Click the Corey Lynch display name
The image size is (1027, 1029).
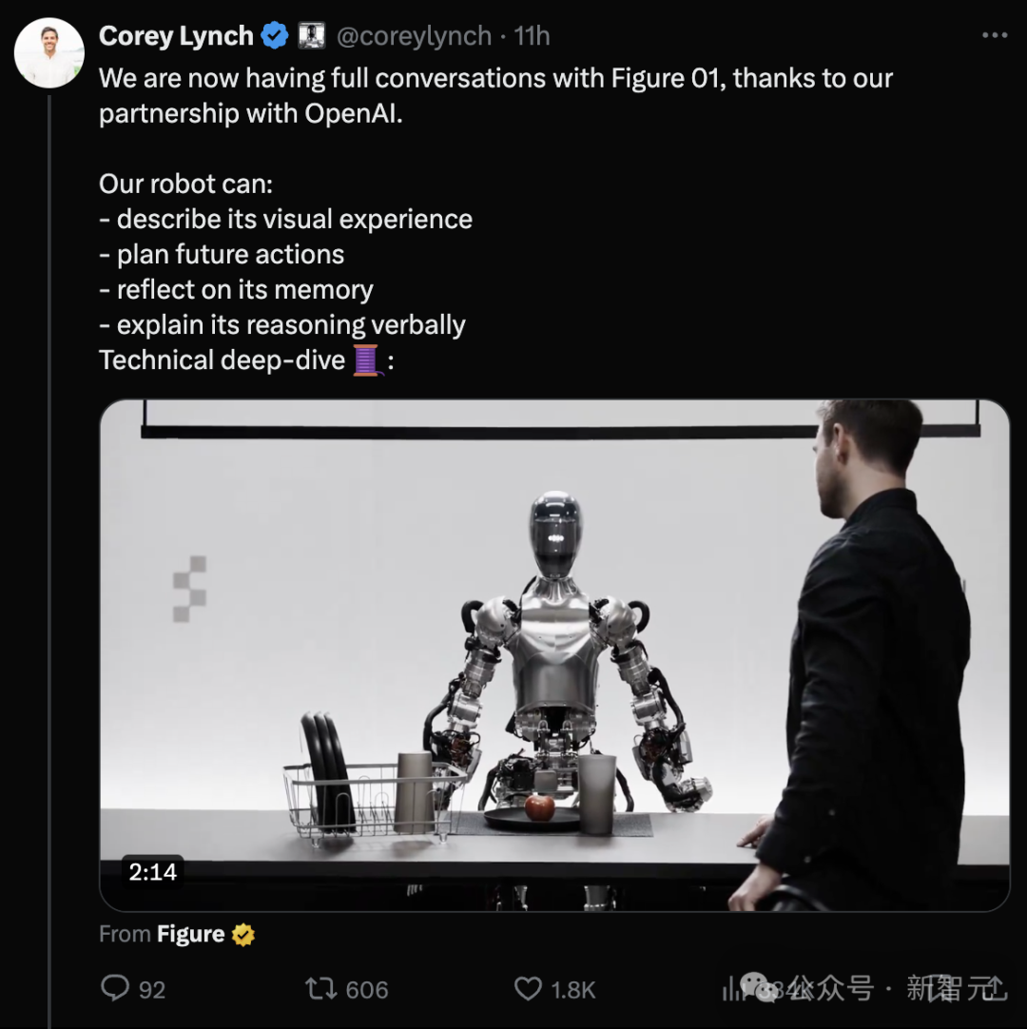coord(176,35)
